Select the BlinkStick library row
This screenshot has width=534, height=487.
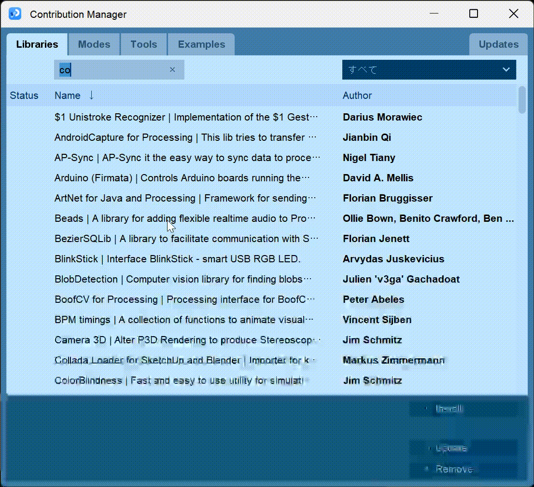(x=262, y=259)
